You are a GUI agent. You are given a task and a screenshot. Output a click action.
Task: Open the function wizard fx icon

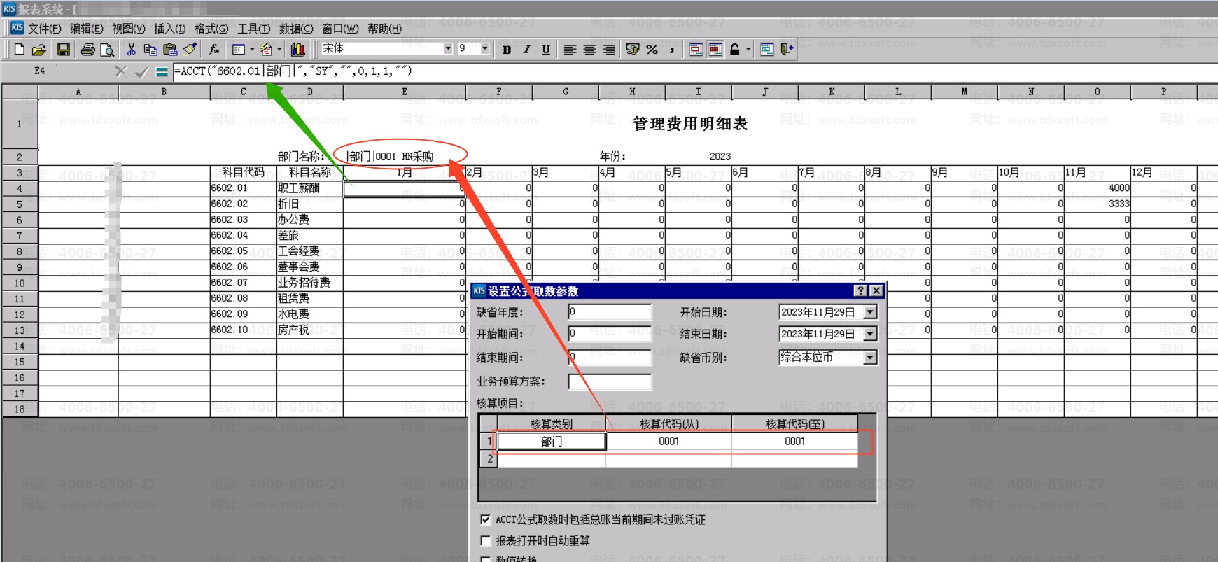click(x=214, y=50)
